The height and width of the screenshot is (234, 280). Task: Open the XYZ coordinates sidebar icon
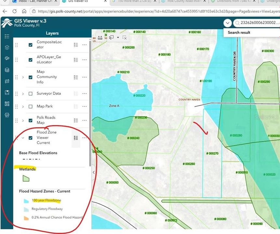pyautogui.click(x=7, y=81)
